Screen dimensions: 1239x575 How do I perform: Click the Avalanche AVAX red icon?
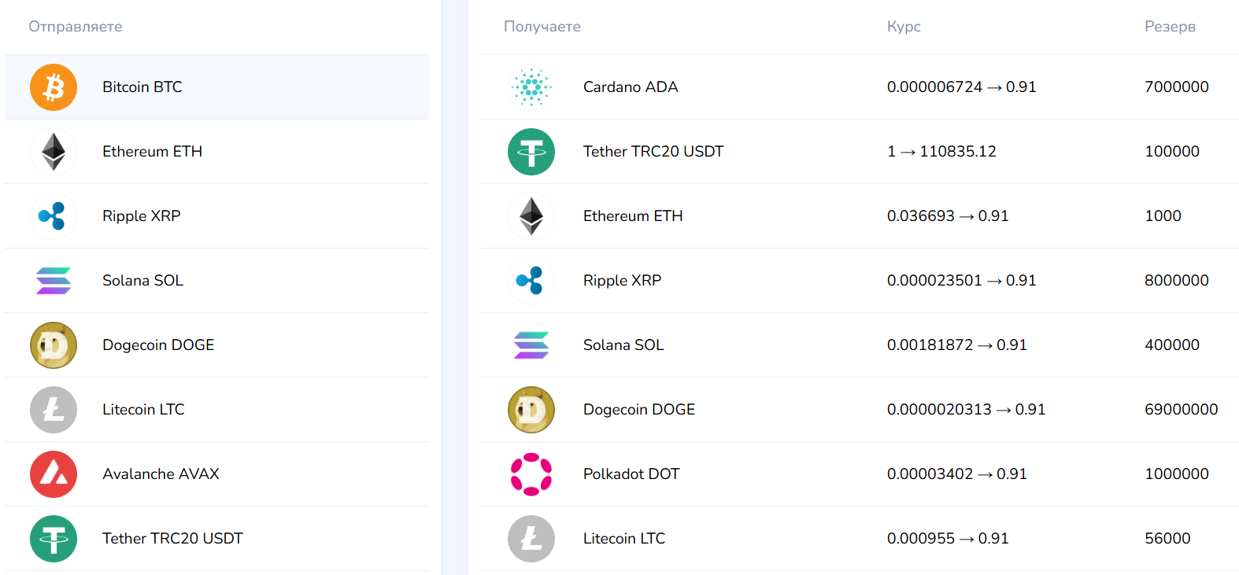point(54,474)
